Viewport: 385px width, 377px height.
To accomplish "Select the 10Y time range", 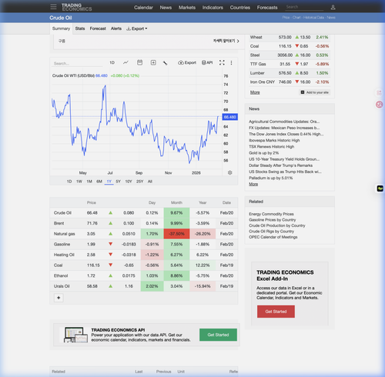I will pos(129,182).
